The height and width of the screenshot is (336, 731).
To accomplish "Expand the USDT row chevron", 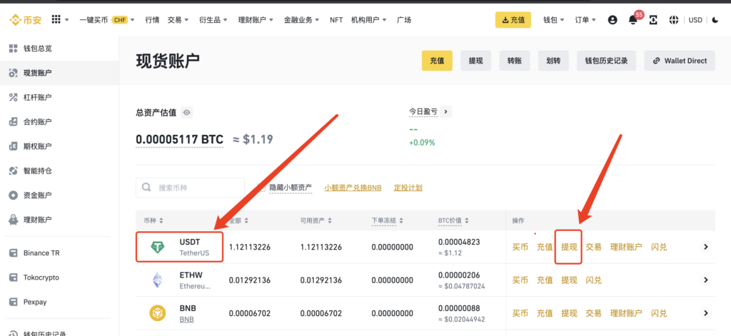I will click(706, 247).
